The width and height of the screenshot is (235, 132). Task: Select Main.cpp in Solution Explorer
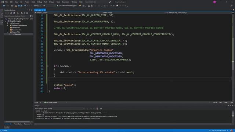point(18,34)
